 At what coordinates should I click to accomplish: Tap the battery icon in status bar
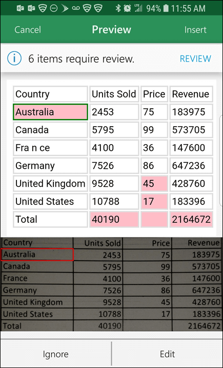[x=166, y=8]
